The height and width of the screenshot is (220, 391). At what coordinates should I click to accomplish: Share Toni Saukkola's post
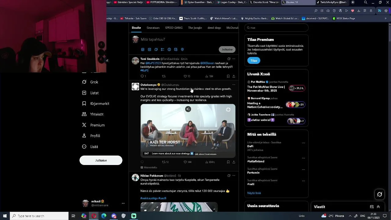point(234,76)
